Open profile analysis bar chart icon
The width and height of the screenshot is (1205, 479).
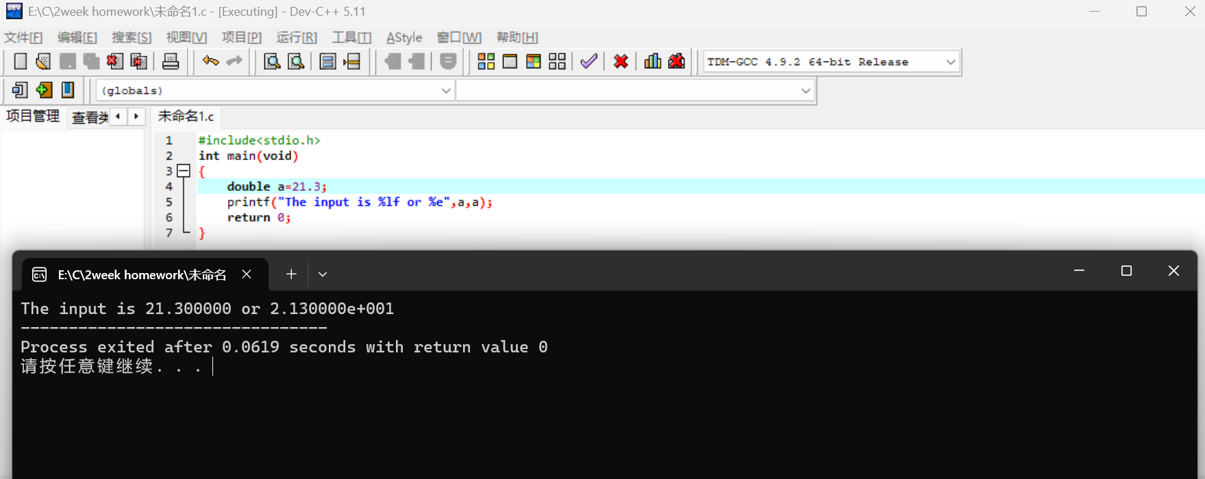pos(653,62)
